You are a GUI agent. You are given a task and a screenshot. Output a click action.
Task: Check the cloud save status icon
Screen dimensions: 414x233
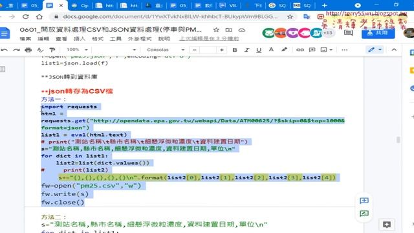click(x=241, y=30)
